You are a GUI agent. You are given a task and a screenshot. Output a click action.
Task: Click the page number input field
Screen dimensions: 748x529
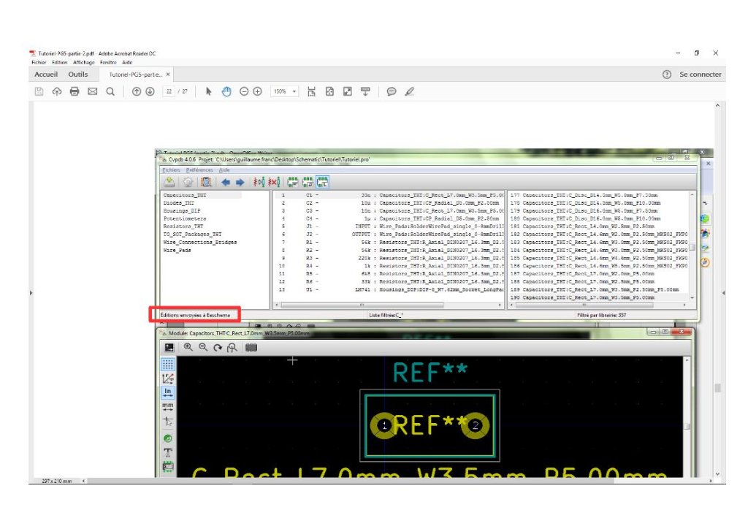[x=169, y=91]
